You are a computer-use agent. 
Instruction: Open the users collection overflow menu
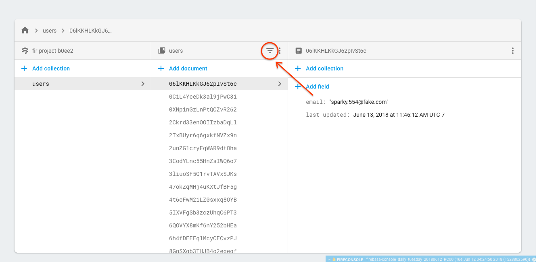[280, 51]
